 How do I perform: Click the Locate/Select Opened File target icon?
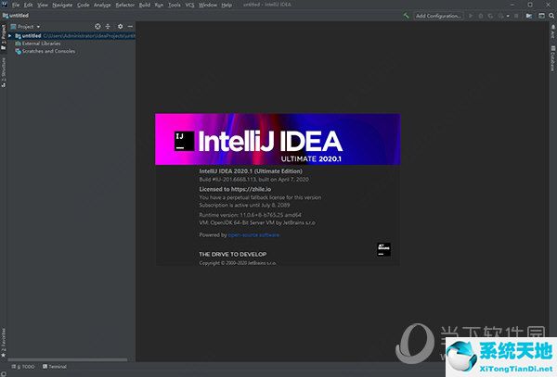pos(97,26)
